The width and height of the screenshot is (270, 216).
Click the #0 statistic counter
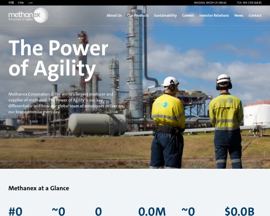click(15, 211)
